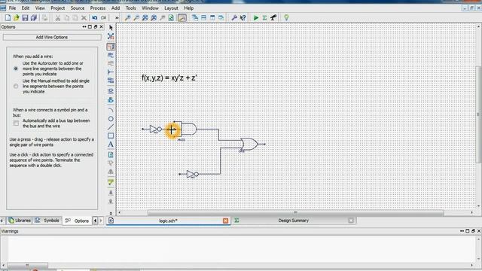The height and width of the screenshot is (271, 482).
Task: Expand the vertical tool palette overflow arrow
Action: (x=111, y=213)
